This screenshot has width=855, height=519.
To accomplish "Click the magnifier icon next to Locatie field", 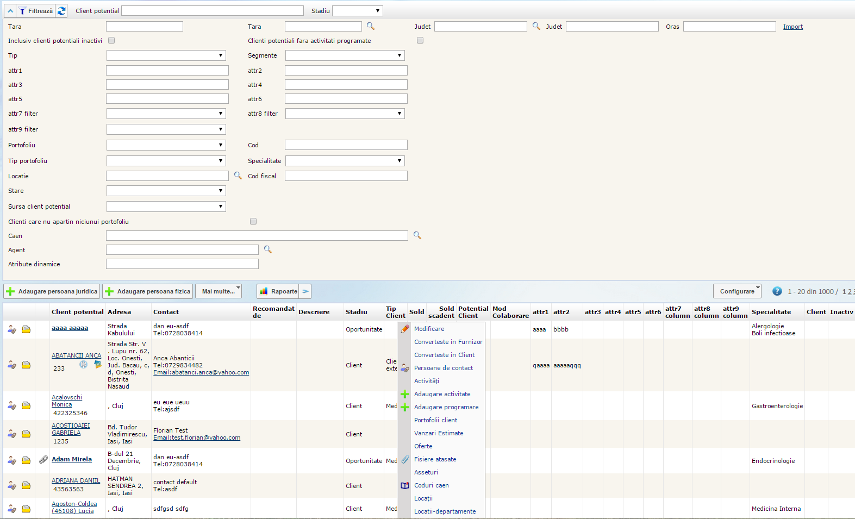I will [x=238, y=176].
